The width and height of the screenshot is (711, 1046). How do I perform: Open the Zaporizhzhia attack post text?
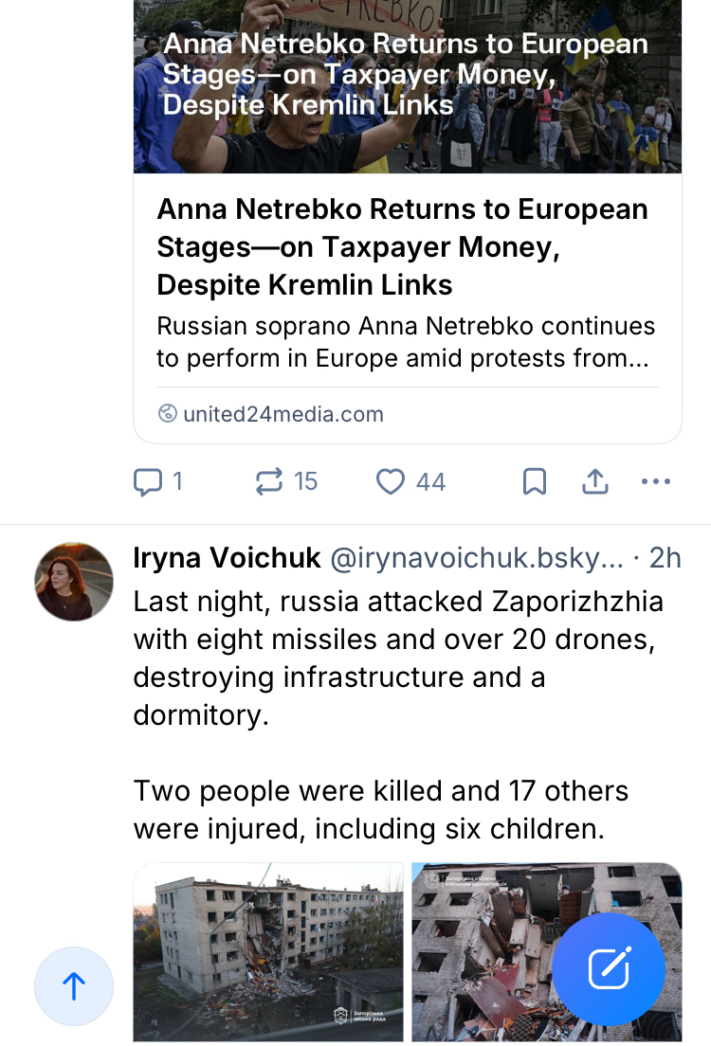398,658
